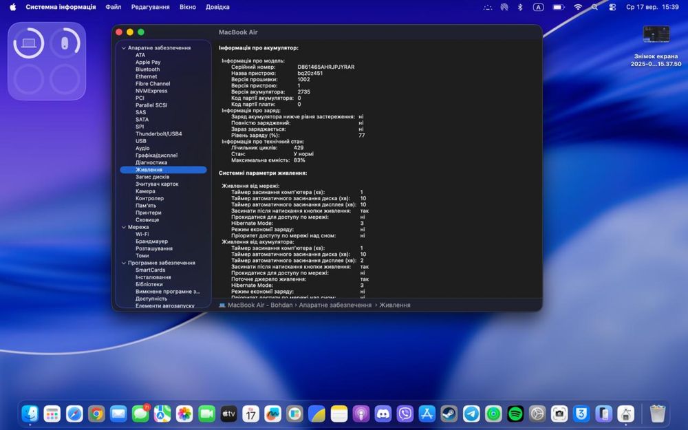This screenshot has height=430, width=688.
Task: Launch Safari from the Dock
Action: 74,413
